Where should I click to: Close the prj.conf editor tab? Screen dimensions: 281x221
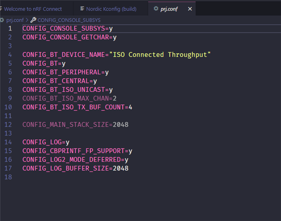coord(189,9)
